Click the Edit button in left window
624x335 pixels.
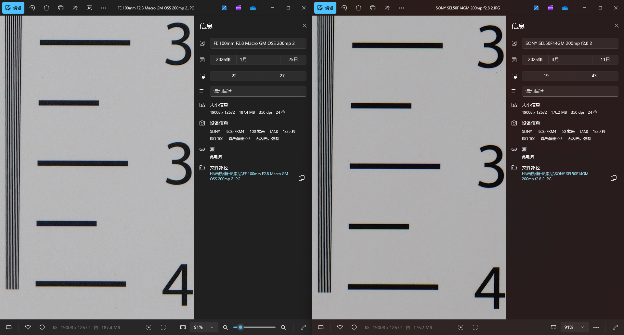click(13, 8)
